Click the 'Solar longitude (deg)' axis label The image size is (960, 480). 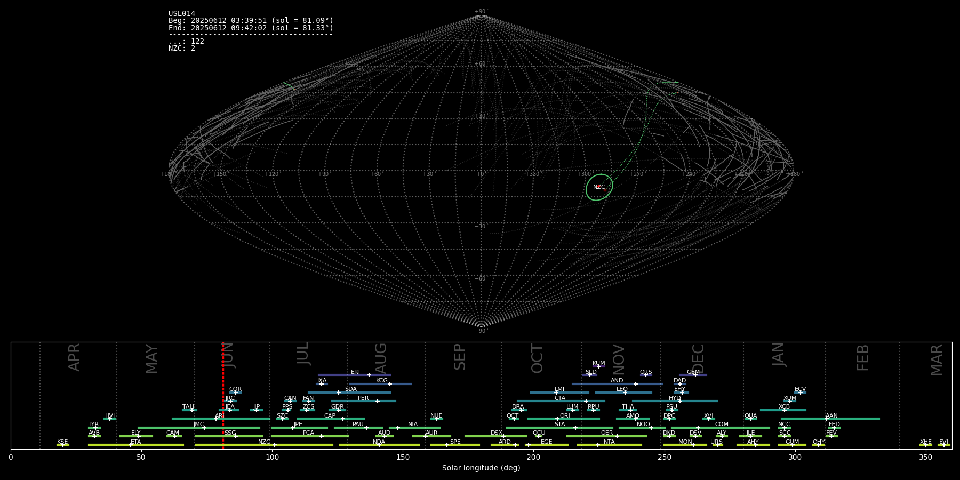[481, 468]
